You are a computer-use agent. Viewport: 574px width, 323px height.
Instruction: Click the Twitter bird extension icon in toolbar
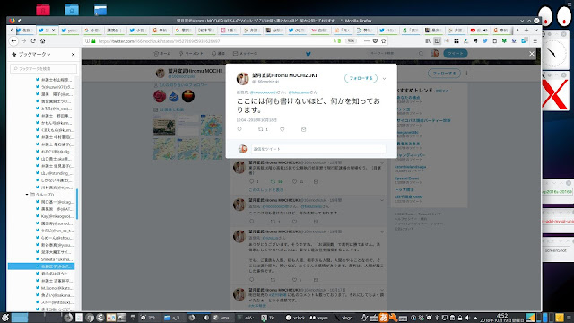(485, 41)
